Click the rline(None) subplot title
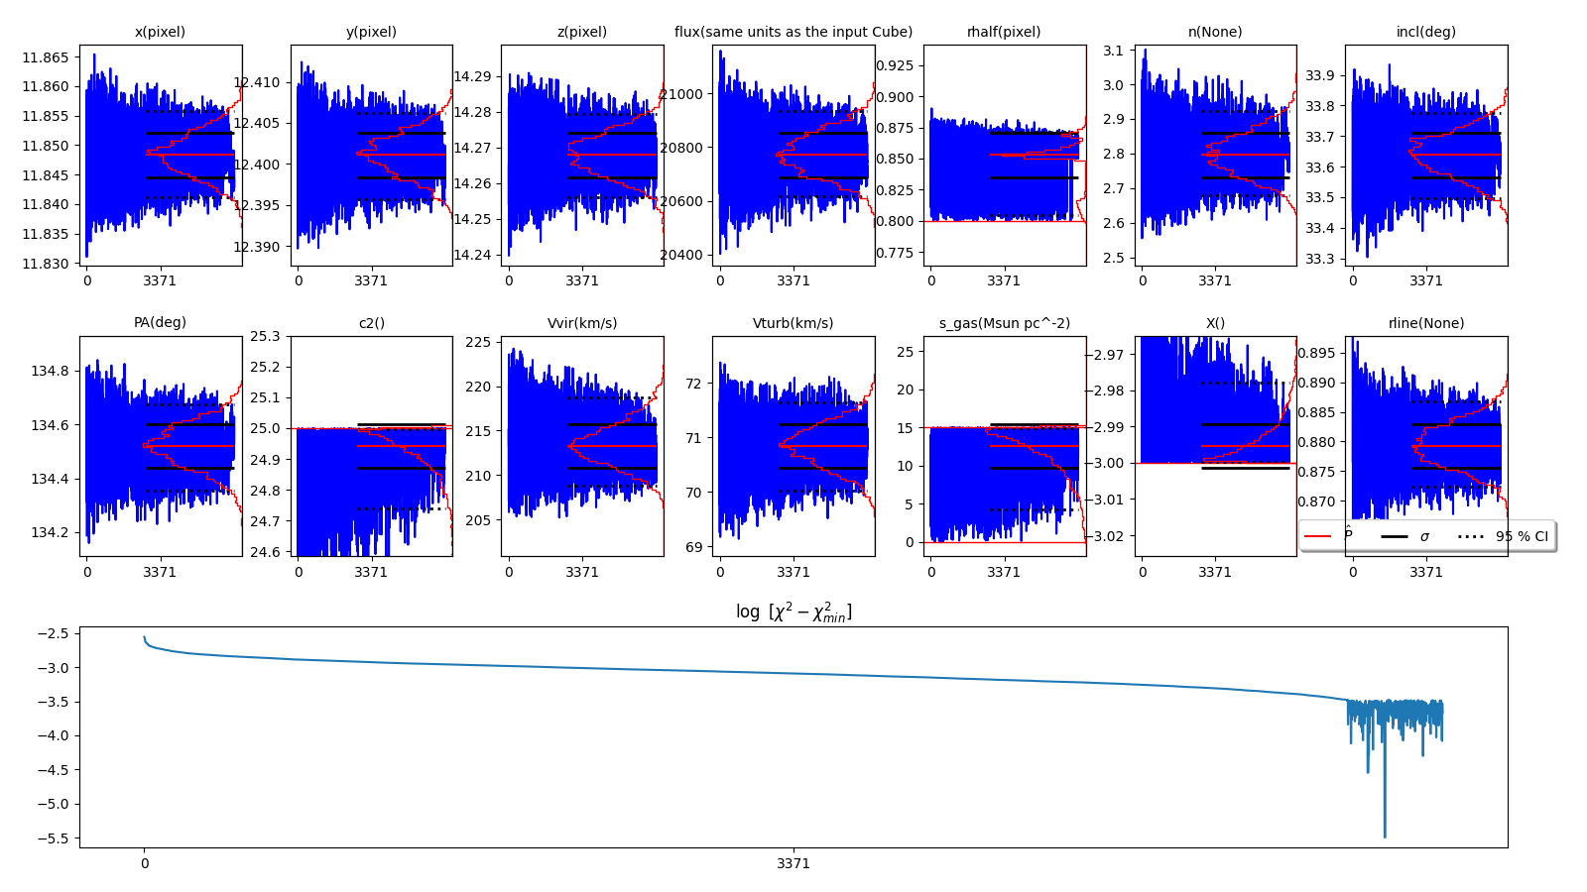This screenshot has height=892, width=1587. 1425,323
